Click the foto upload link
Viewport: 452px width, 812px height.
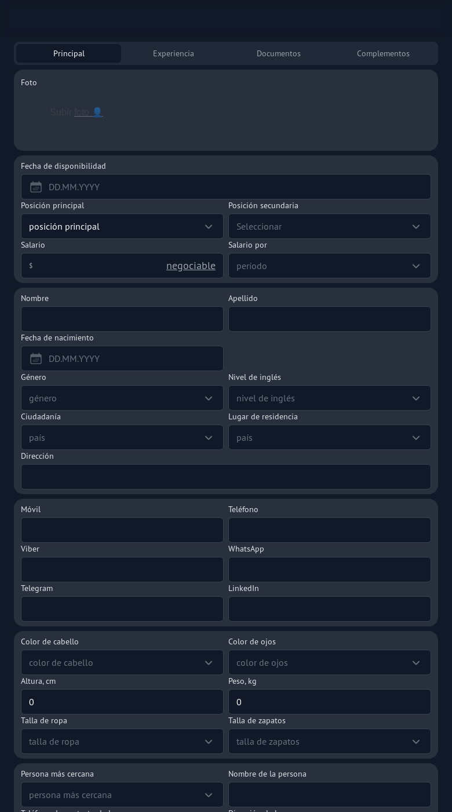pos(82,112)
